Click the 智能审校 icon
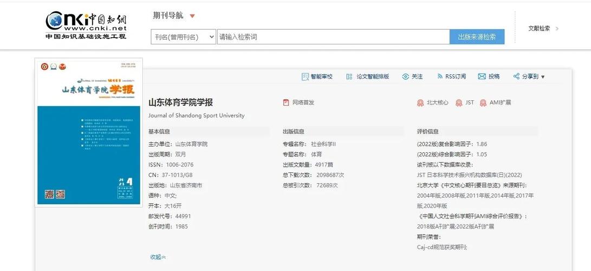 tap(305, 76)
